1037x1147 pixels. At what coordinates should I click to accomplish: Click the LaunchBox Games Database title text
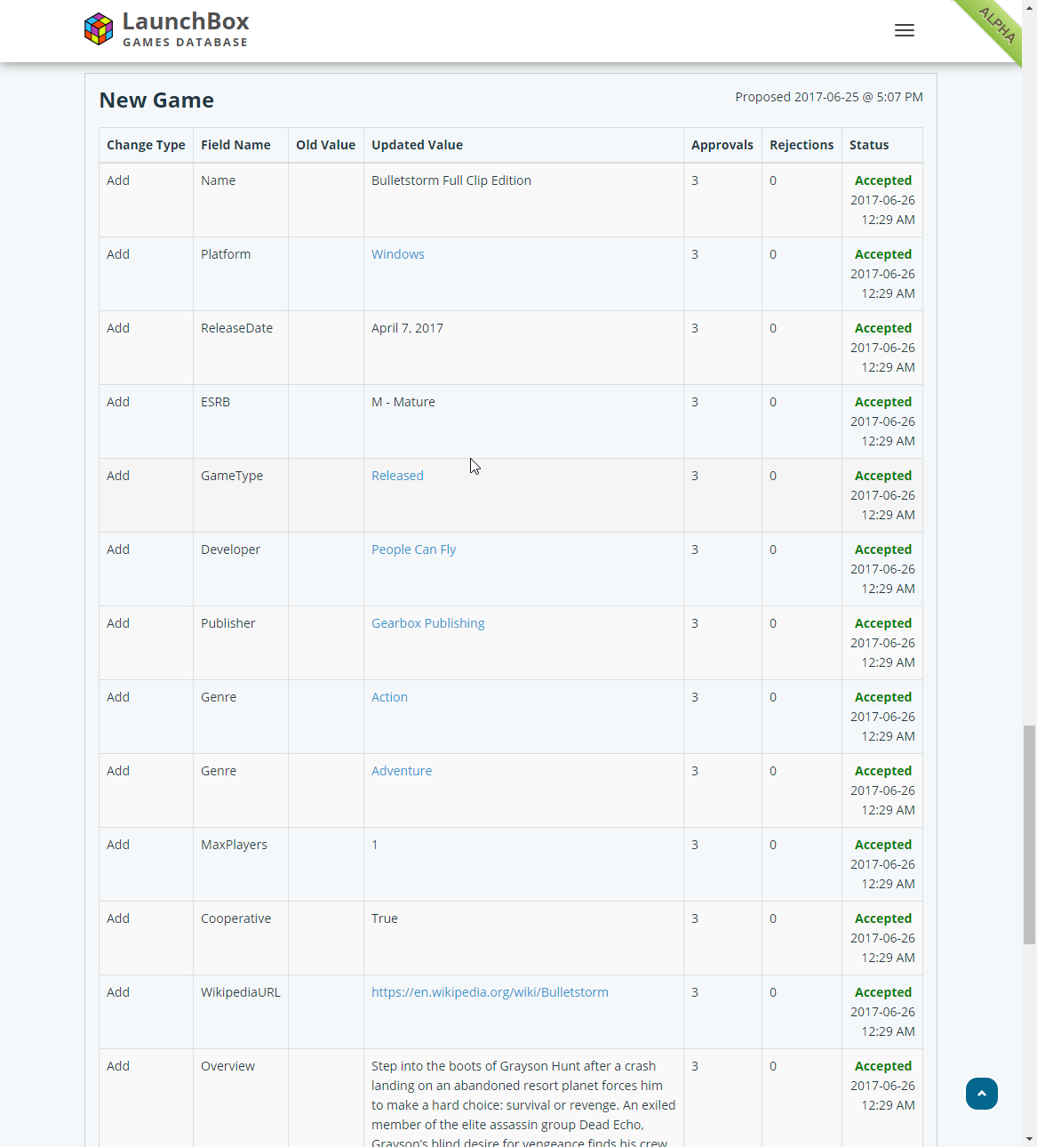(x=186, y=29)
